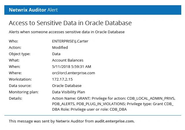
Task: Click the workstation IP 172.17.2.15
Action: pos(62,79)
